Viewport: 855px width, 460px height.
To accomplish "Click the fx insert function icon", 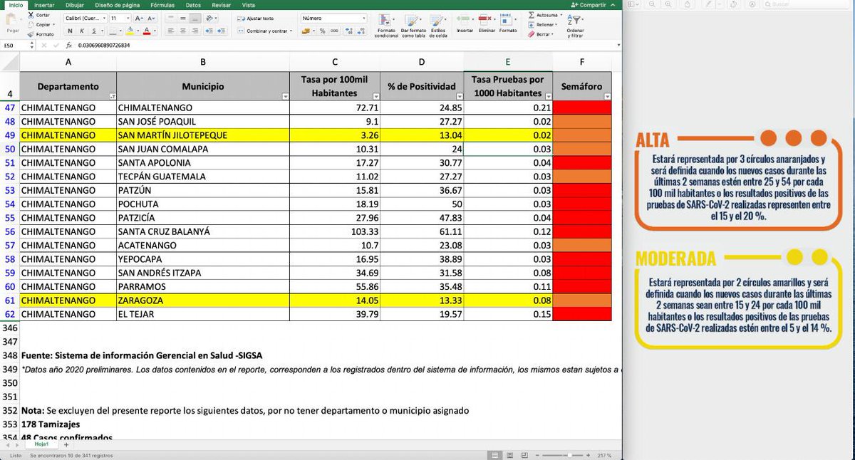I will [x=69, y=45].
